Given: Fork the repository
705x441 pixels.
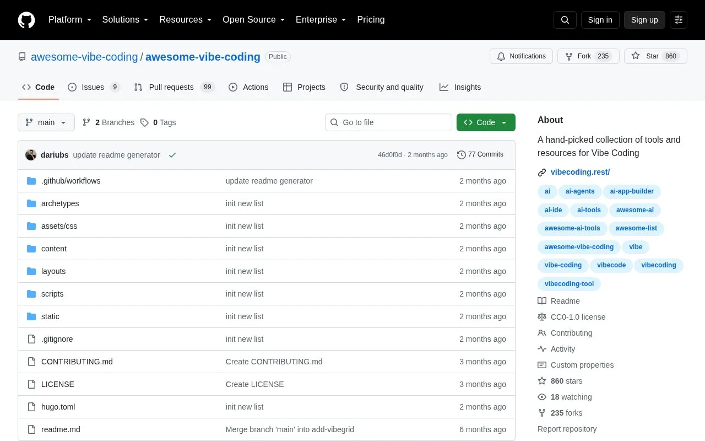Looking at the screenshot, I should click(588, 56).
